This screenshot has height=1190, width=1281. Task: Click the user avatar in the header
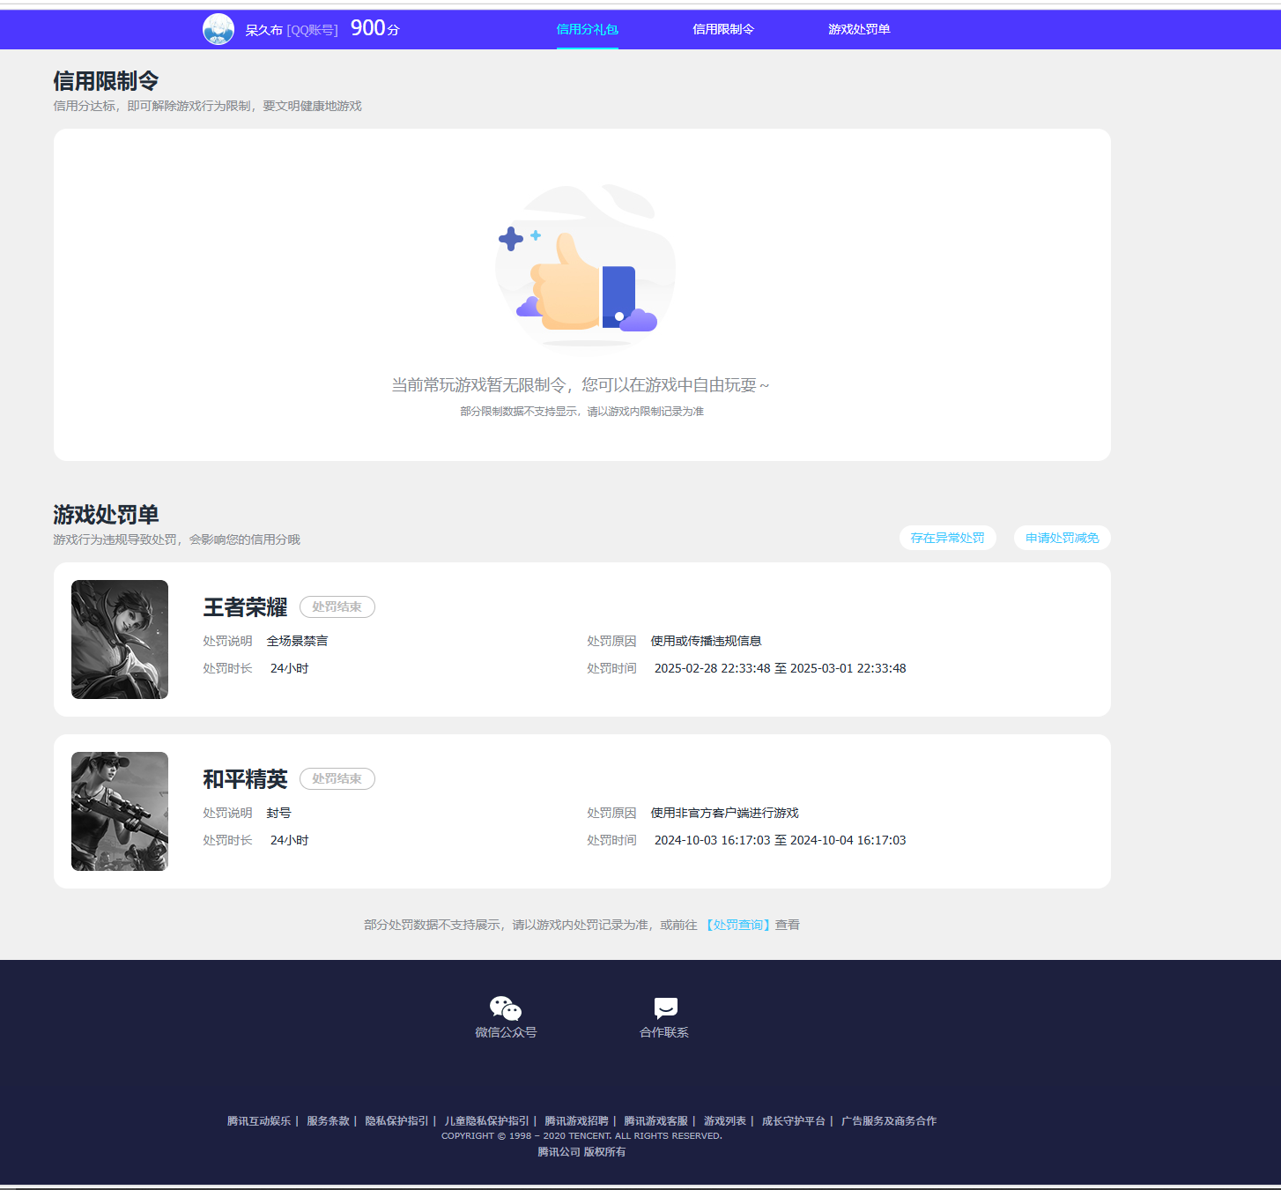click(x=218, y=29)
